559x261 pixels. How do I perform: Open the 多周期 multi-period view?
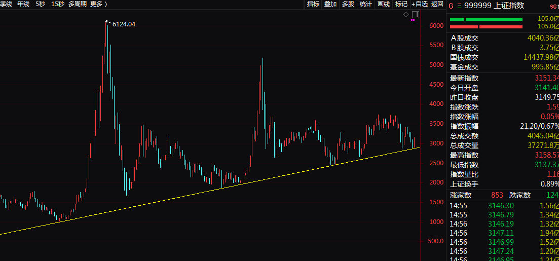tap(78, 4)
